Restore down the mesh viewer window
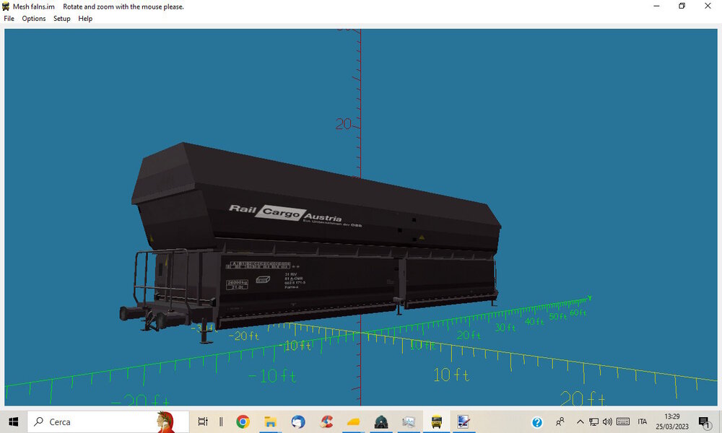722x433 pixels. tap(682, 6)
